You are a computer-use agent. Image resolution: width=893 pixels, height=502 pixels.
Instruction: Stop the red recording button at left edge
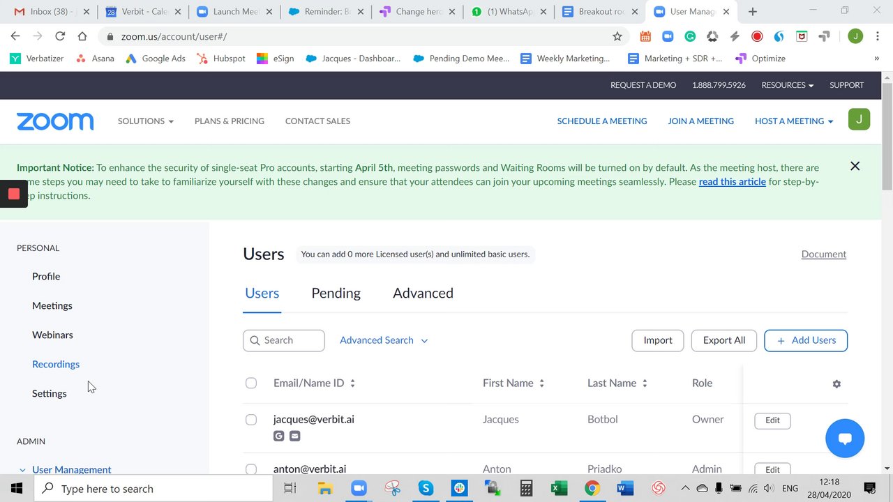(x=13, y=194)
